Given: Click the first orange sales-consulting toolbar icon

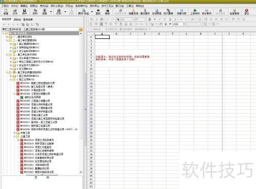Looking at the screenshot, I should point(133,12).
